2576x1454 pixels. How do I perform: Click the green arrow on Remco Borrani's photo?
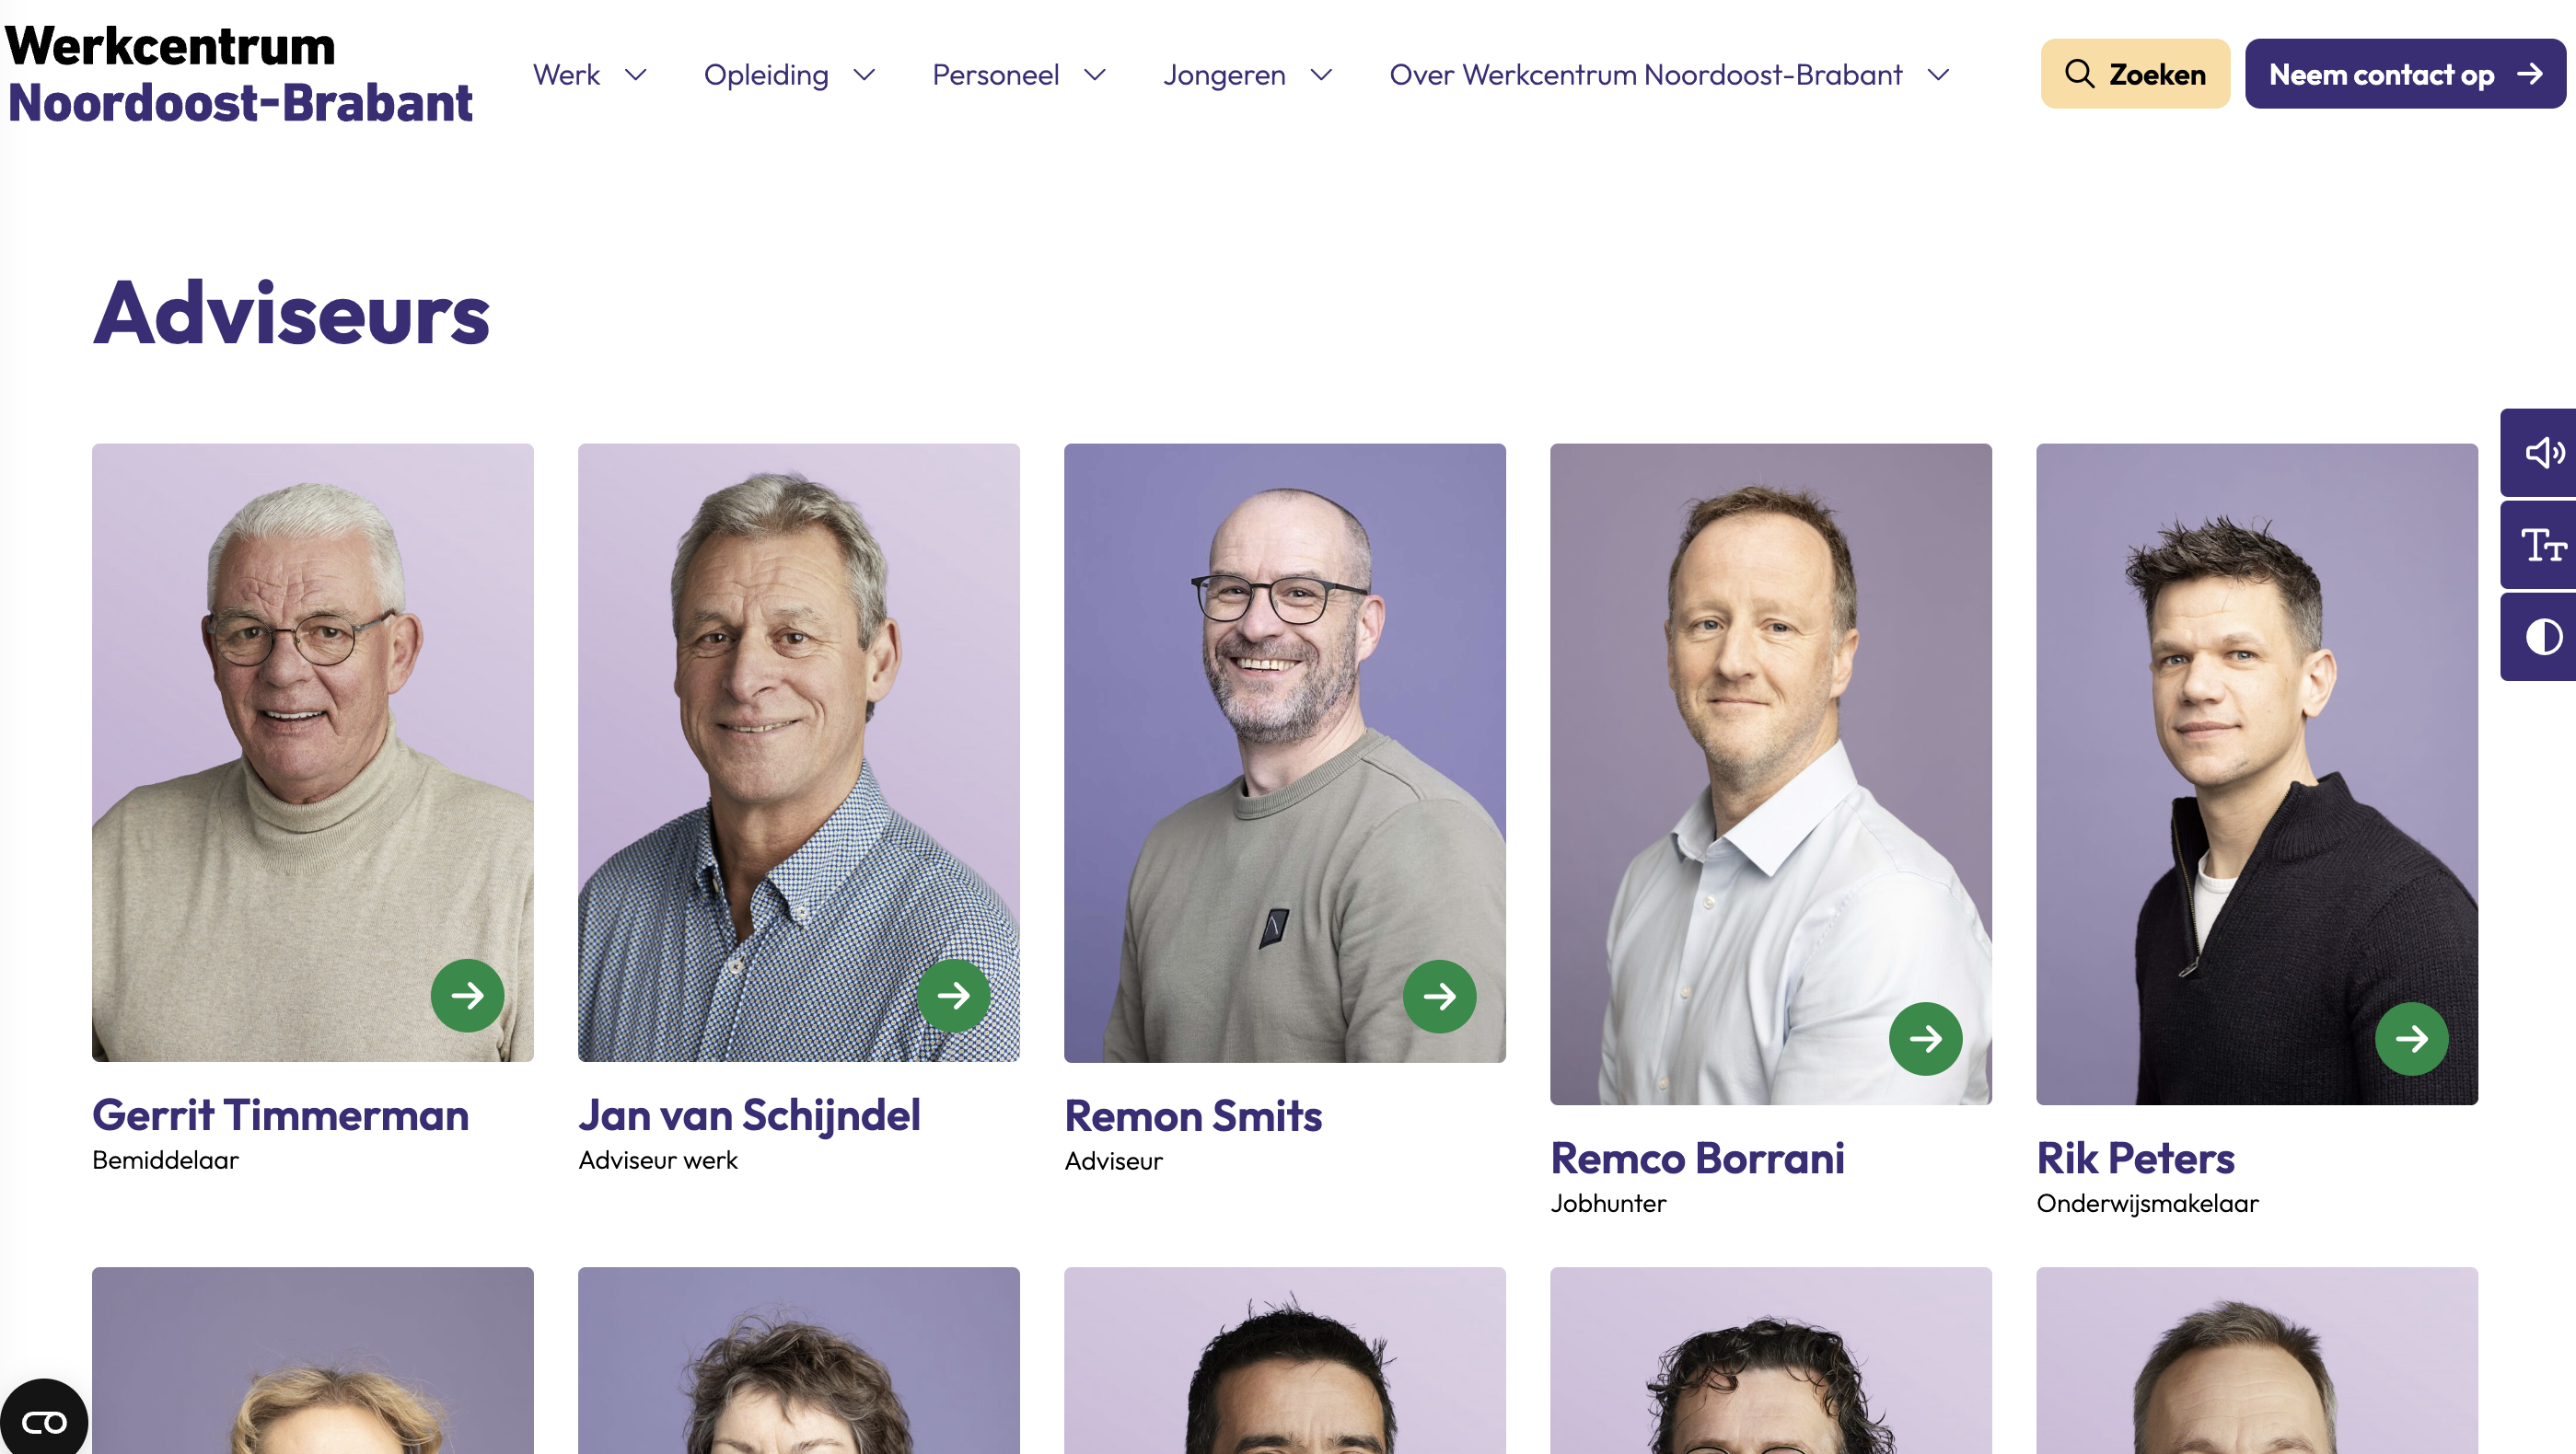[x=1925, y=1038]
